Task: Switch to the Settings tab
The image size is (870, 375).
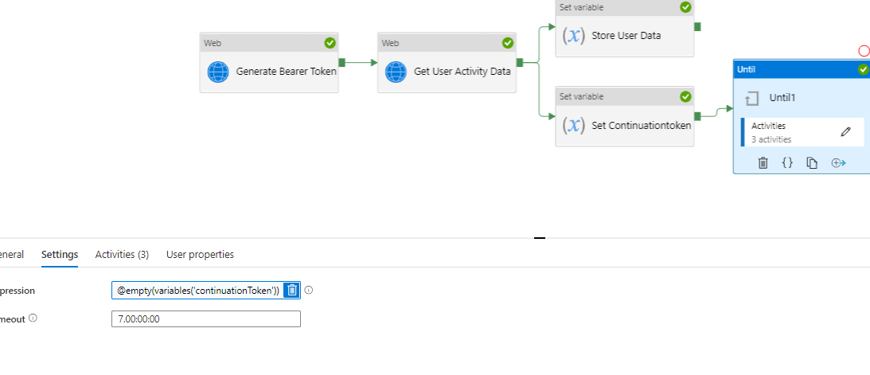Action: click(60, 255)
